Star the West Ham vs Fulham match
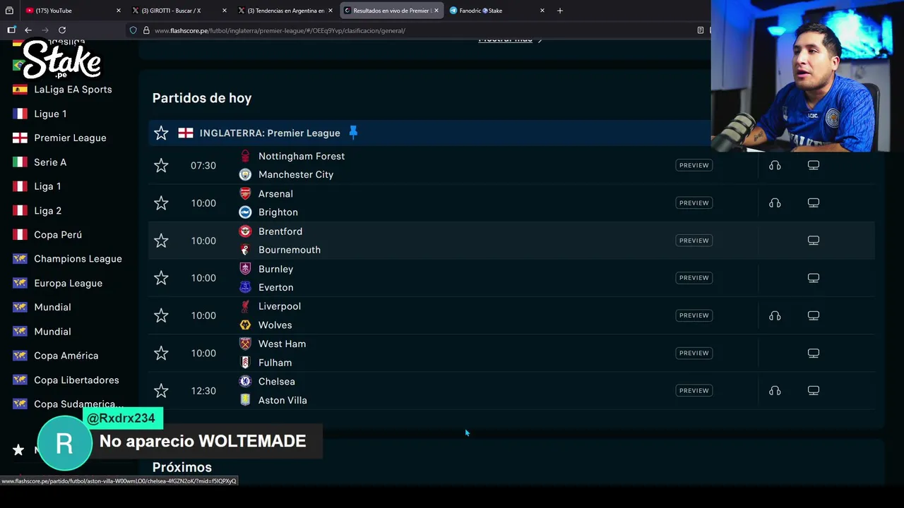904x508 pixels. 161,353
